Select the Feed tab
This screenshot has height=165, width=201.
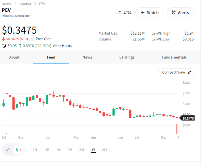click(x=51, y=57)
